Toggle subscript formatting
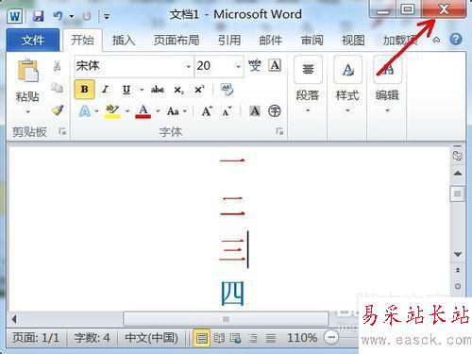Screen dimensions: 472x354 tap(178, 90)
